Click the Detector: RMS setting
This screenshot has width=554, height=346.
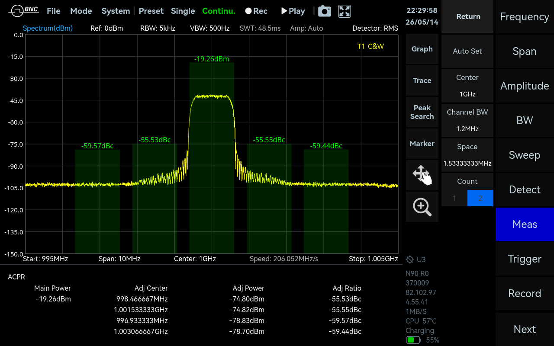click(x=375, y=28)
